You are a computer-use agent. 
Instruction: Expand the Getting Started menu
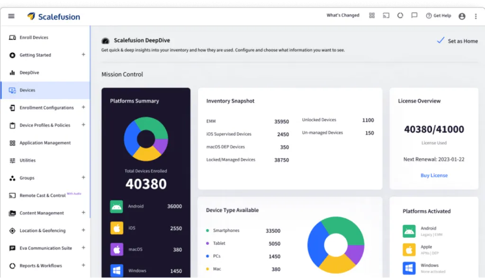pyautogui.click(x=83, y=55)
